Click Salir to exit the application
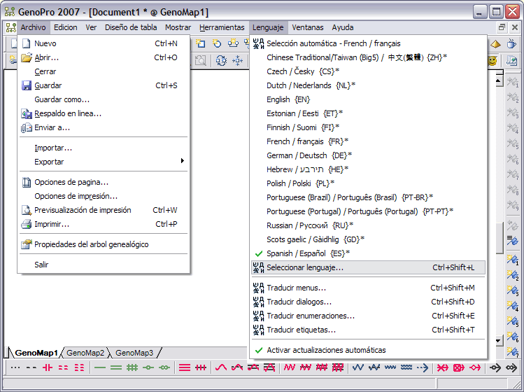Image resolution: width=524 pixels, height=392 pixels. [41, 265]
